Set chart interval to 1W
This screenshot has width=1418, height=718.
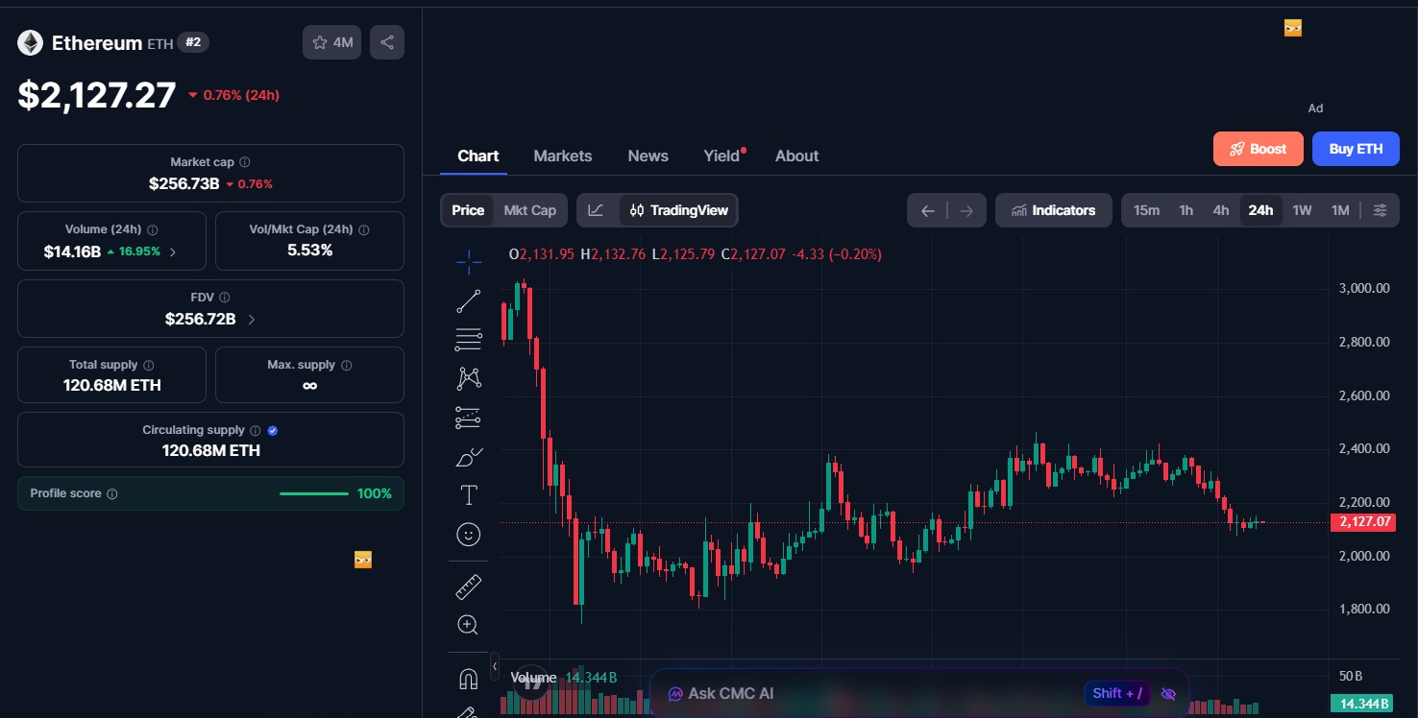point(1302,210)
